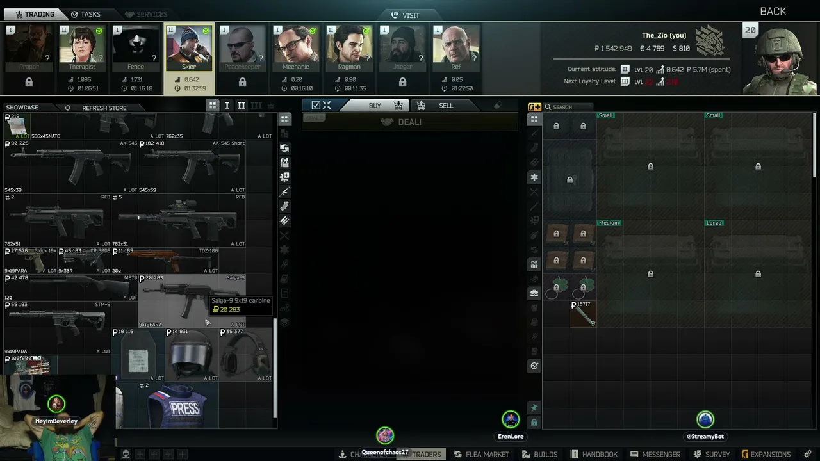Image resolution: width=820 pixels, height=461 pixels.
Task: Click the player level 20 badge
Action: click(750, 30)
